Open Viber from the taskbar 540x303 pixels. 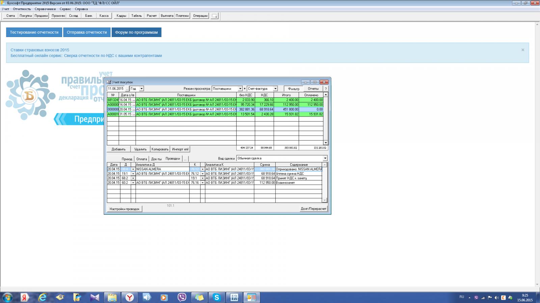182,297
